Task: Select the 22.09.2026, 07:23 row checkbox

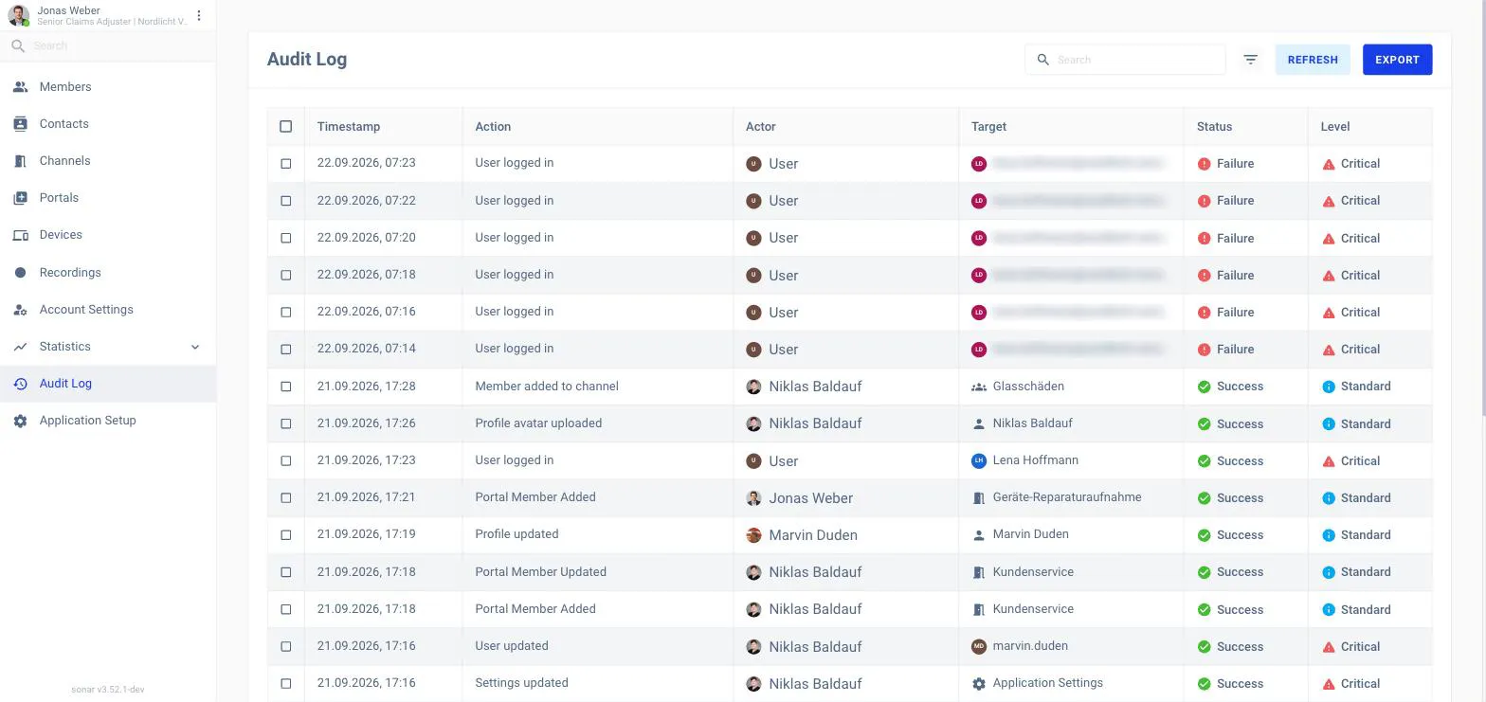Action: 286,163
